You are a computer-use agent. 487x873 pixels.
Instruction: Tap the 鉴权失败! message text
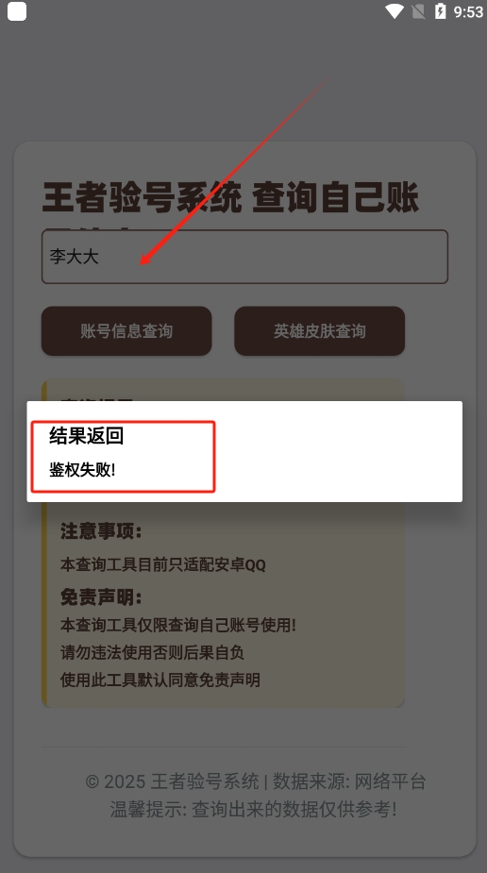82,470
